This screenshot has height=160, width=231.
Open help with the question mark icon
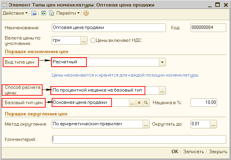(86, 13)
